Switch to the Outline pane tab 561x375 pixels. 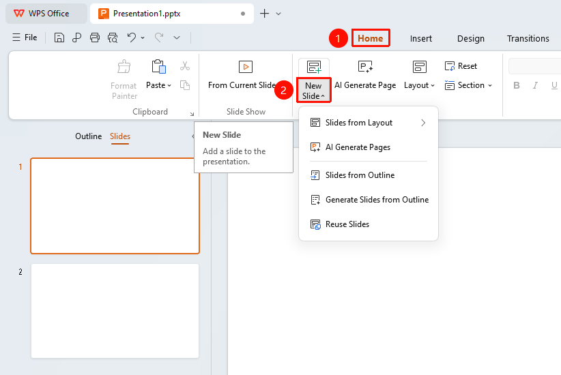click(x=88, y=136)
